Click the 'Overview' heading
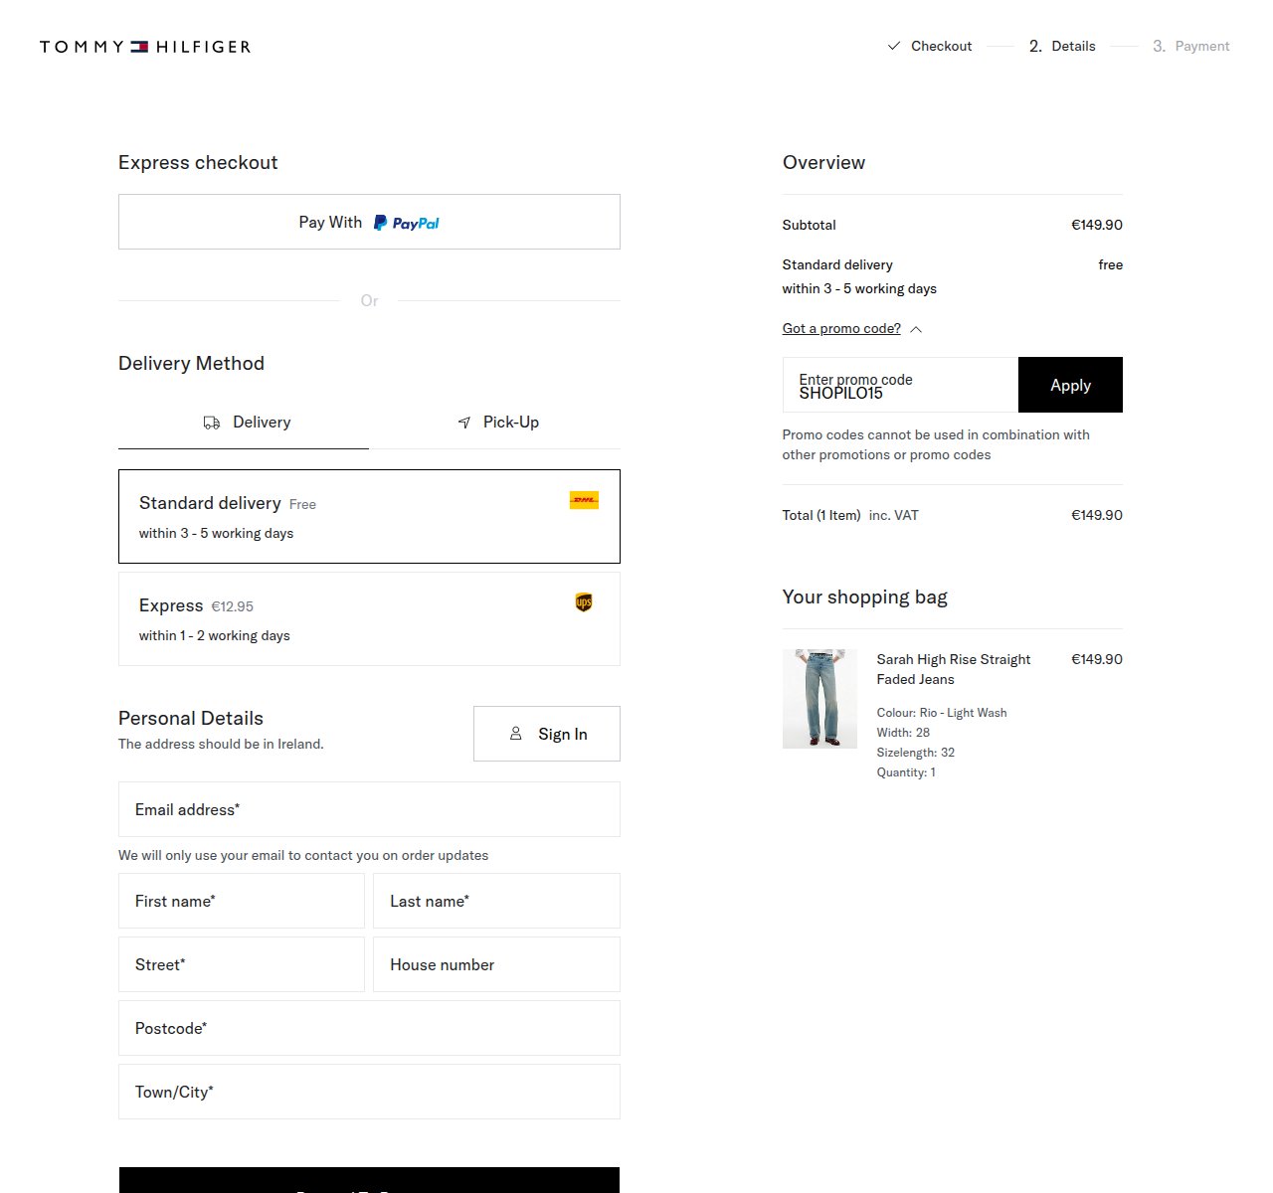Viewport: 1273px width, 1193px height. (823, 162)
